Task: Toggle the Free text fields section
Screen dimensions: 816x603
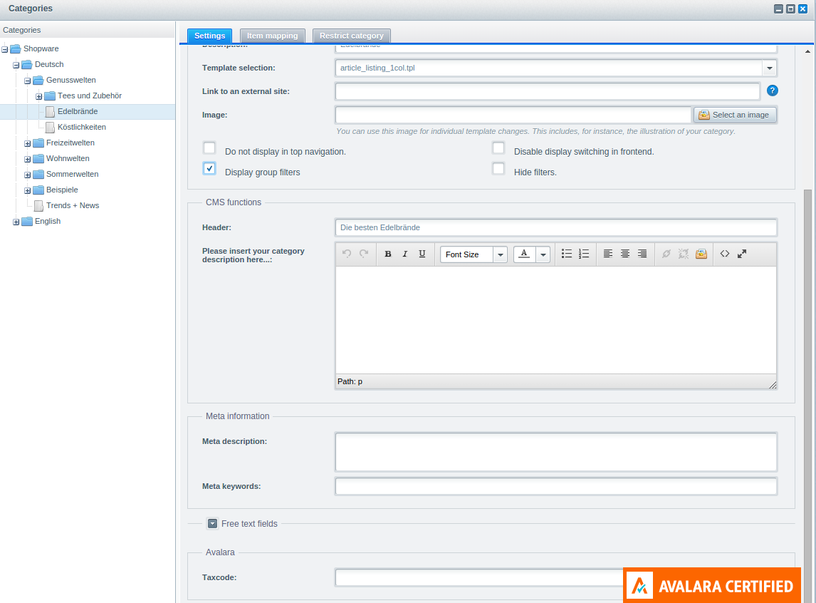Action: pos(212,523)
